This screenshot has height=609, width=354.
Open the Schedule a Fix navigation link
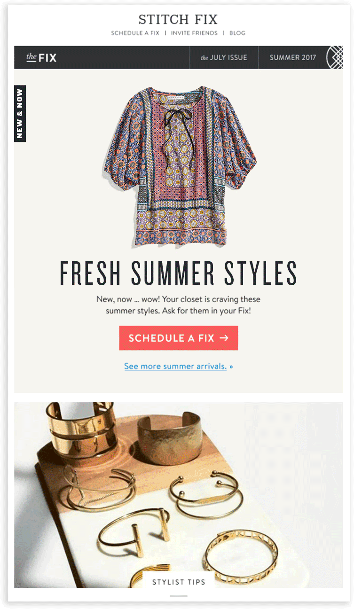pyautogui.click(x=135, y=33)
